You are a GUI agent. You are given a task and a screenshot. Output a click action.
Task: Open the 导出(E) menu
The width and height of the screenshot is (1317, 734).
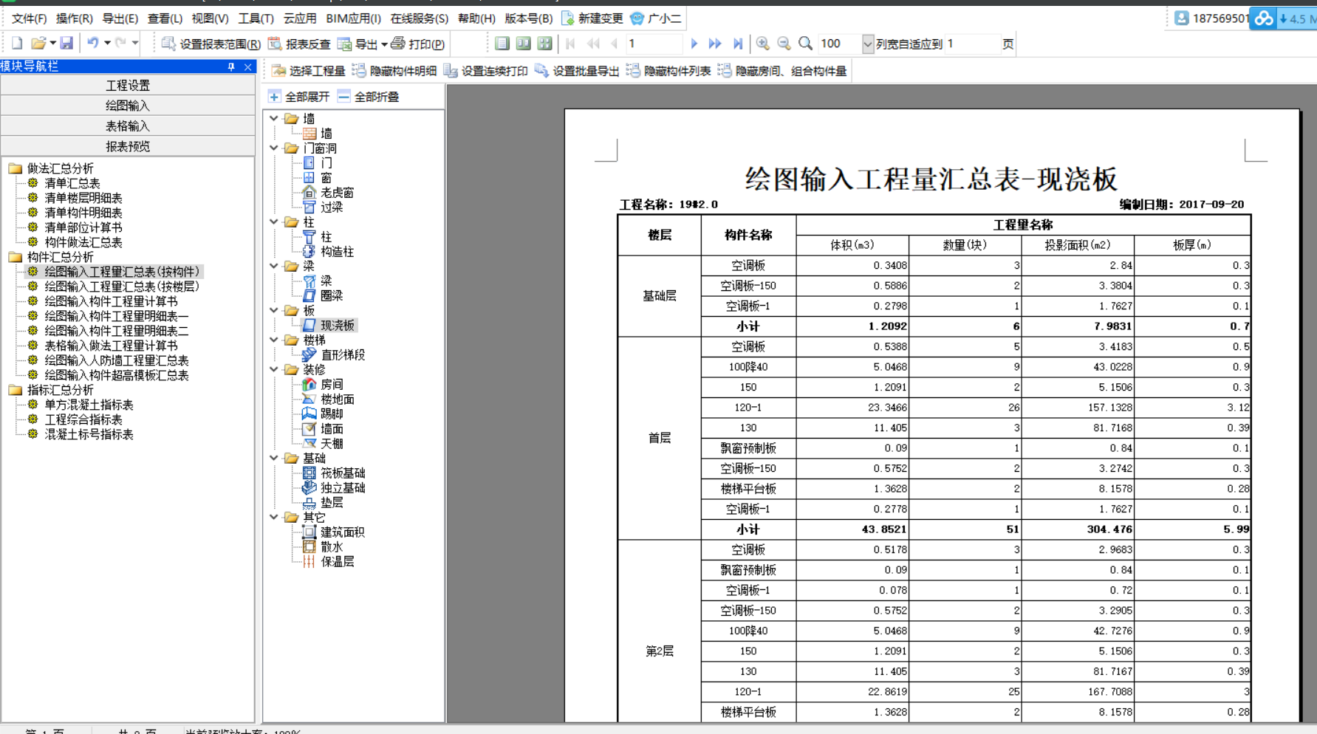coord(120,18)
